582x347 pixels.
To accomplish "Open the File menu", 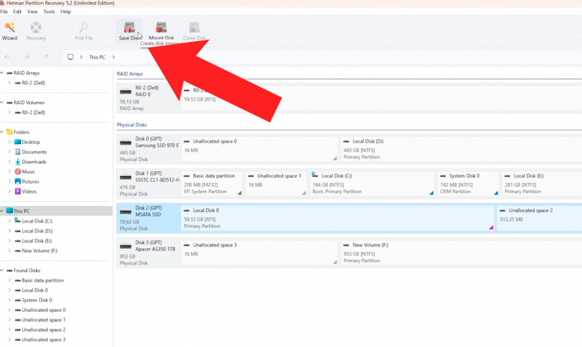I will 4,11.
